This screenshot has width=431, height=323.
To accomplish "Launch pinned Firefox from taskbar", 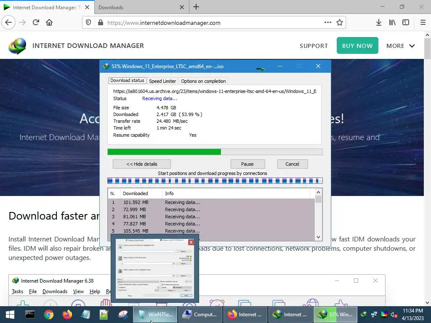I will (67, 315).
